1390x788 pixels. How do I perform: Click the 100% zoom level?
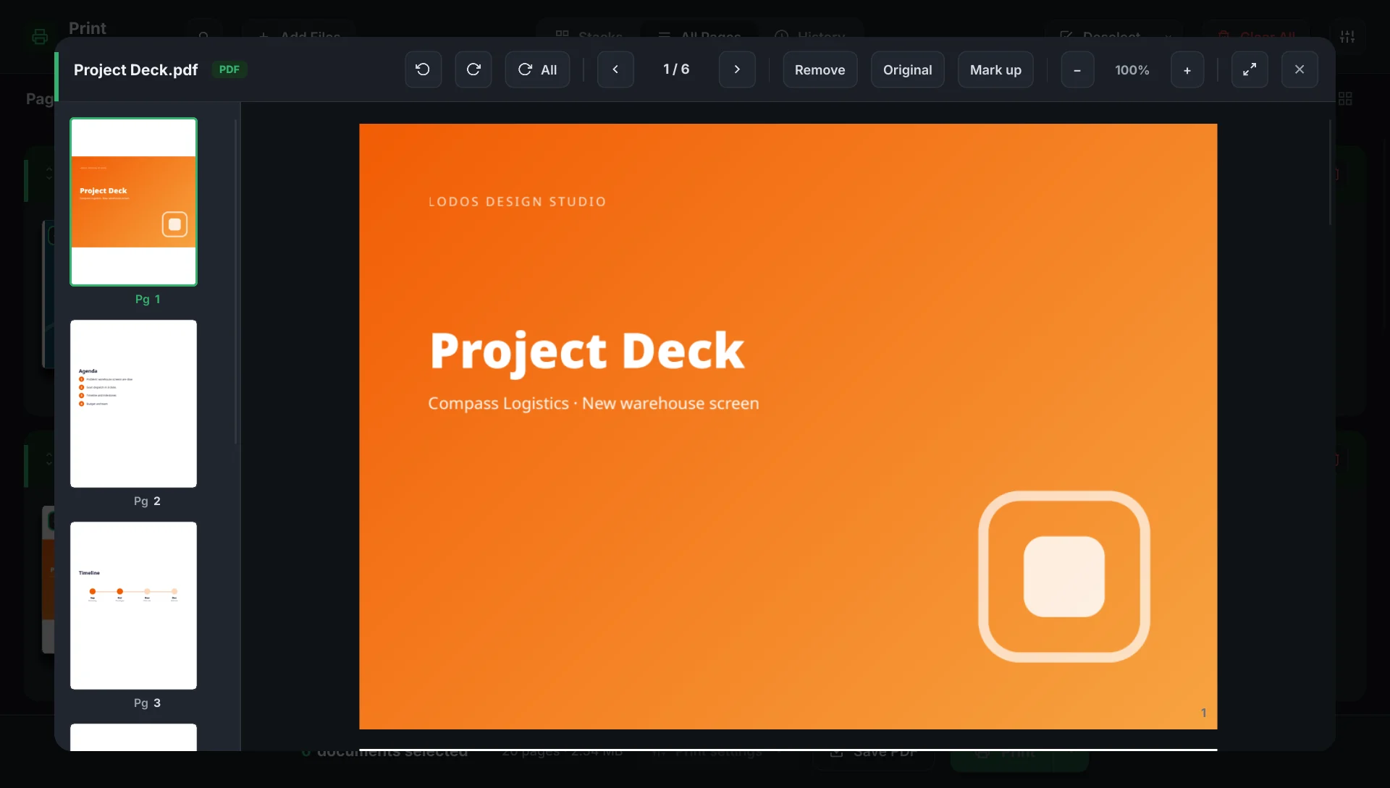coord(1132,70)
